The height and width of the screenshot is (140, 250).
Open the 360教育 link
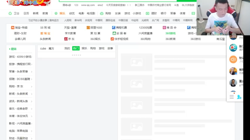click(170, 39)
